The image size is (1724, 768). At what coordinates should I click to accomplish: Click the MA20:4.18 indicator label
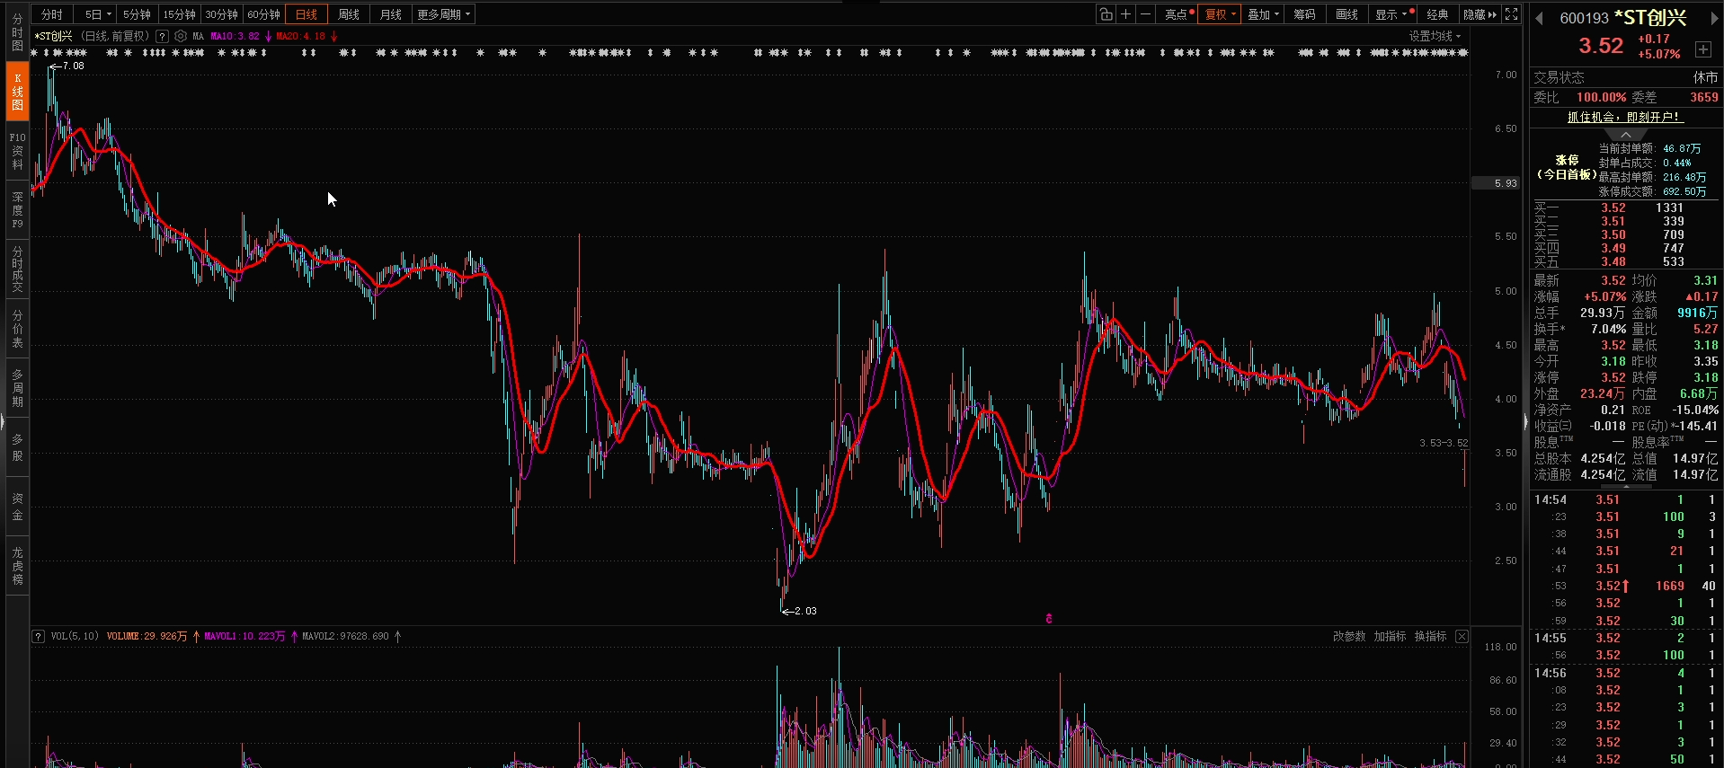tap(301, 37)
